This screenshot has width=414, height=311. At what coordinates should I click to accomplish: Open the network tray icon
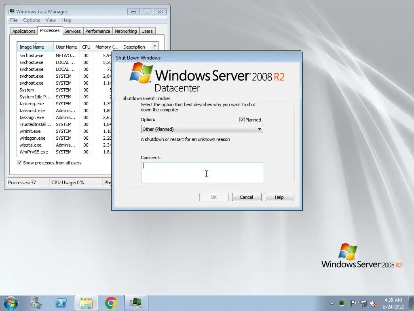[x=363, y=303]
